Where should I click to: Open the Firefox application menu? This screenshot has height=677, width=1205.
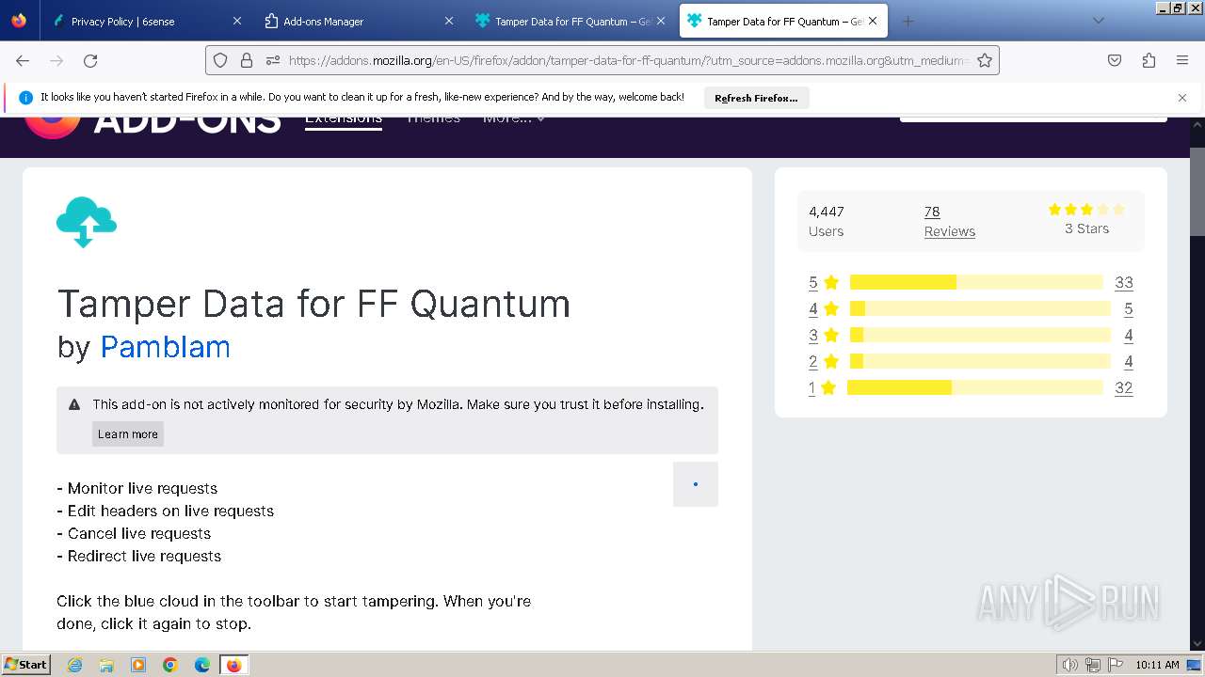tap(1182, 60)
